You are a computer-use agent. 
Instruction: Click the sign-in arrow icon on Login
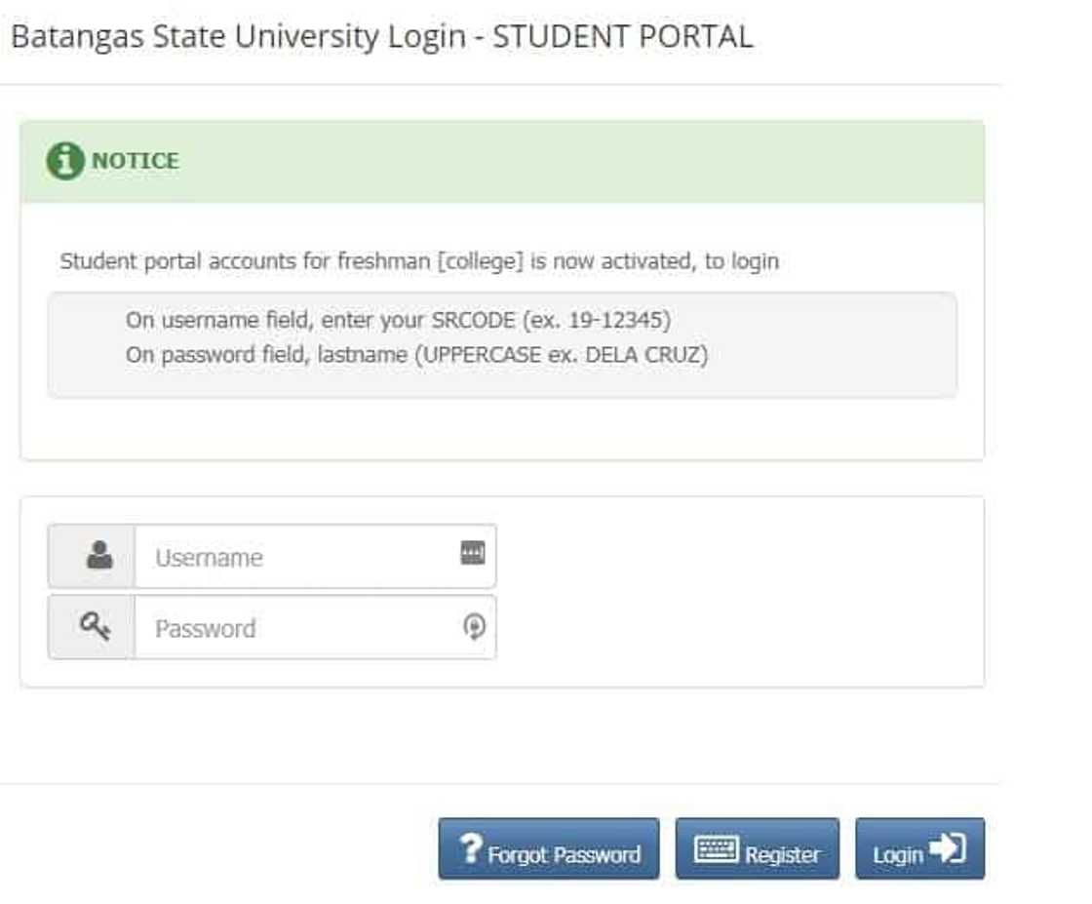tap(947, 849)
